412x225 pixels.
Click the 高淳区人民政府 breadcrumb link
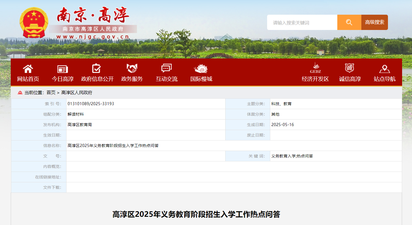coord(77,93)
